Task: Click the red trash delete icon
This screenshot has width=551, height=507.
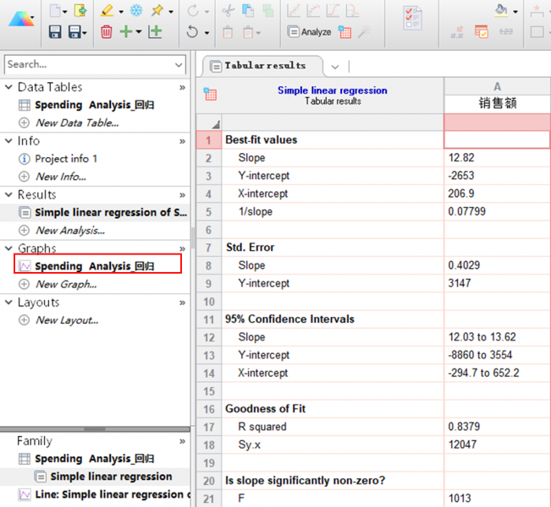Action: pos(106,32)
